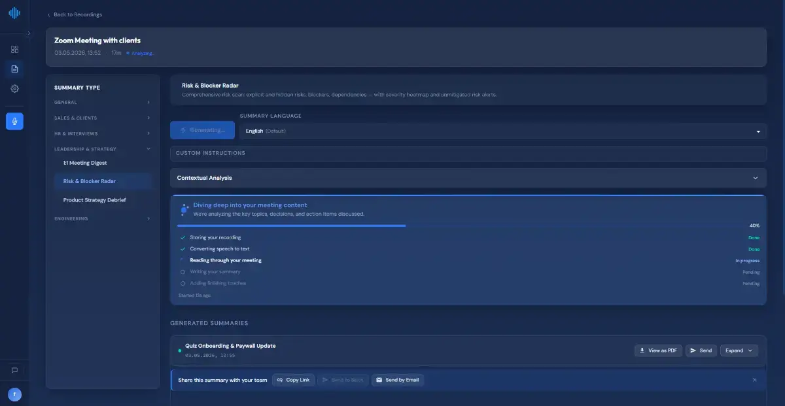The height and width of the screenshot is (406, 785).
Task: Click the checkmark beside Storing your recording
Action: [183, 237]
